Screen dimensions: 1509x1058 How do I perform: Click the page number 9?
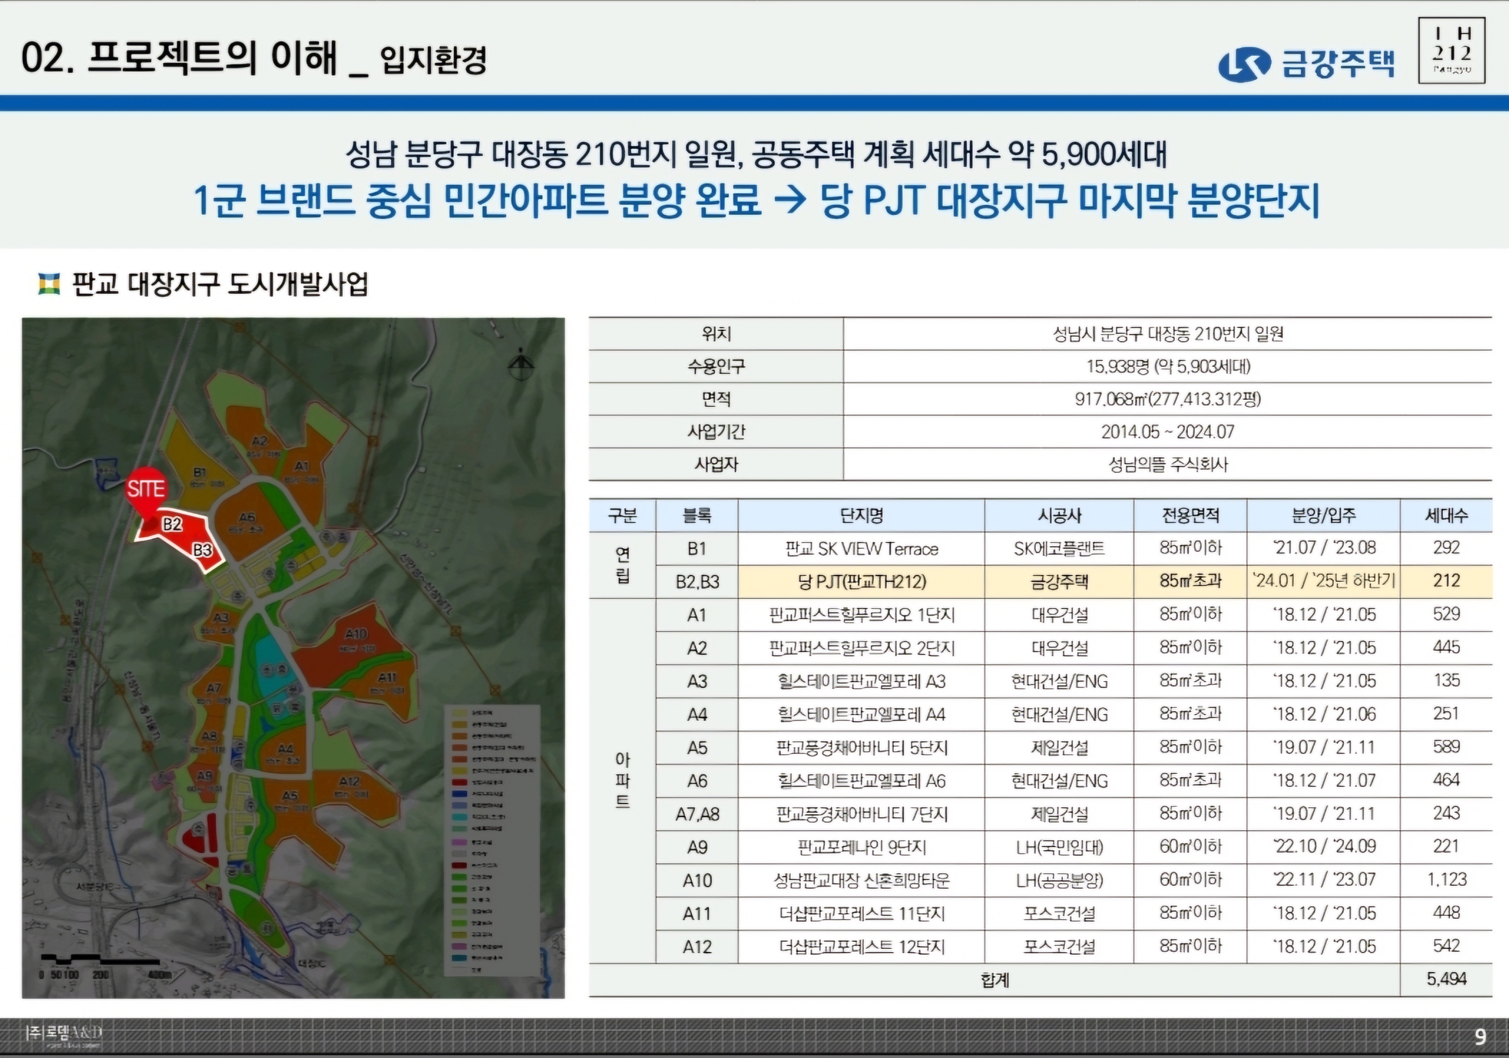(x=1481, y=1037)
